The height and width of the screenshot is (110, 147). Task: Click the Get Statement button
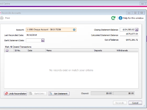(59, 94)
